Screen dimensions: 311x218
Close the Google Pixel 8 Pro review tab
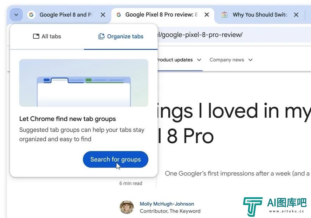click(207, 14)
